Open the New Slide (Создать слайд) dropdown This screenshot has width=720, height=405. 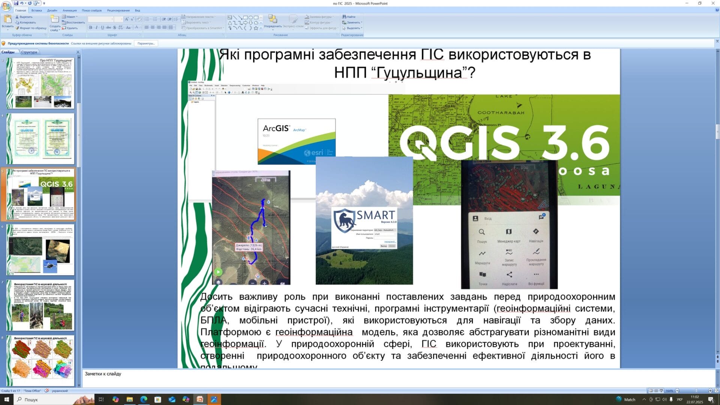pos(55,28)
